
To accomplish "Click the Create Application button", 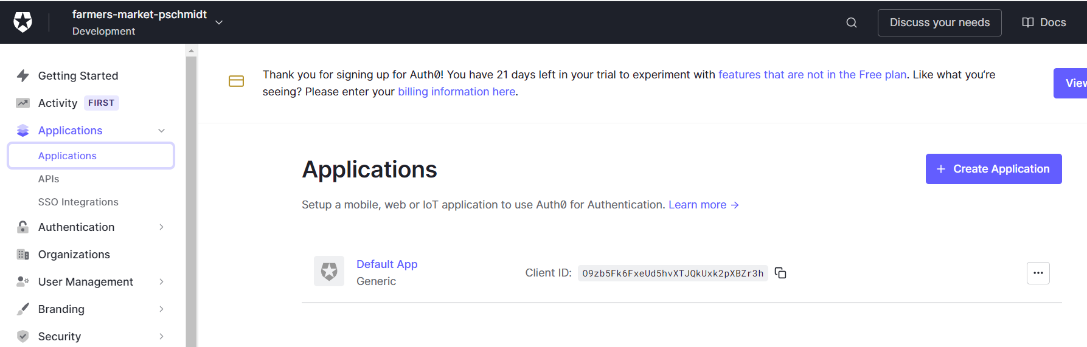I will [993, 169].
